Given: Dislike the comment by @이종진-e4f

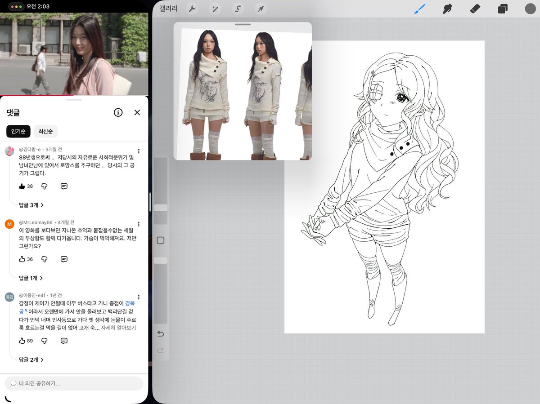Looking at the screenshot, I should tap(44, 341).
